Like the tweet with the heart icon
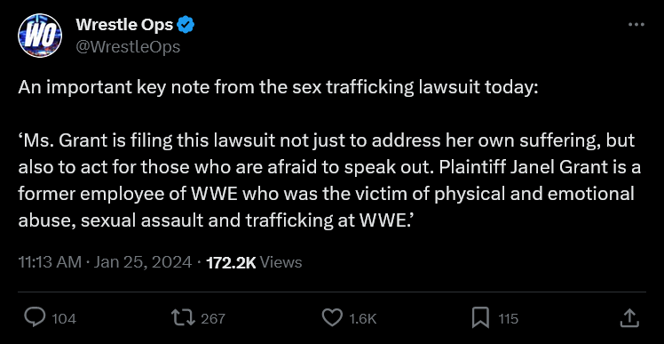 (332, 318)
